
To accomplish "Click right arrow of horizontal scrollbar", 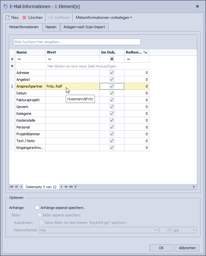I will pos(194,187).
